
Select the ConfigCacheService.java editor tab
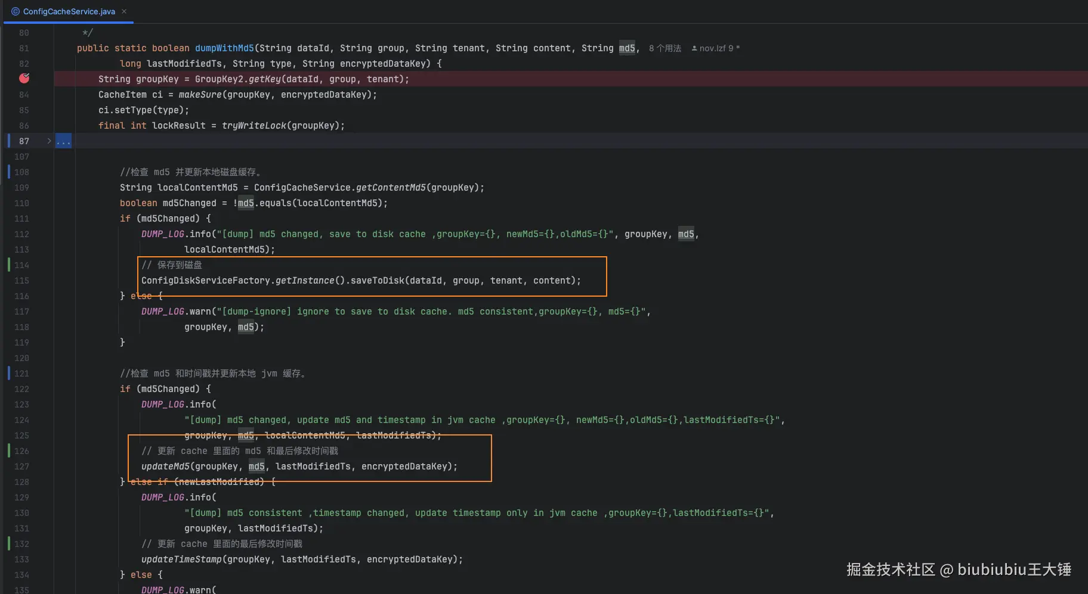pos(69,11)
